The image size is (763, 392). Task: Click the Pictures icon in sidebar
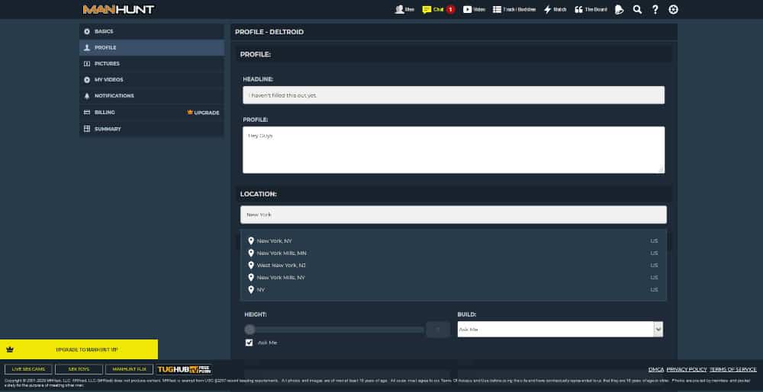pyautogui.click(x=87, y=63)
